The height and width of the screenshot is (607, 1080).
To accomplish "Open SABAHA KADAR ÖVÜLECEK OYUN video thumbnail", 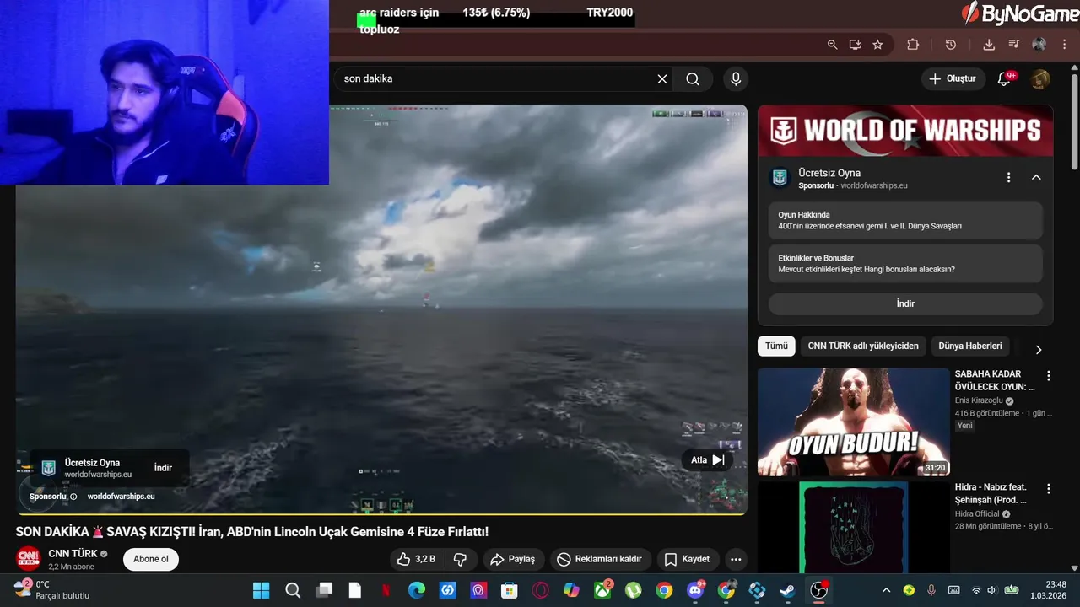I will 854,422.
